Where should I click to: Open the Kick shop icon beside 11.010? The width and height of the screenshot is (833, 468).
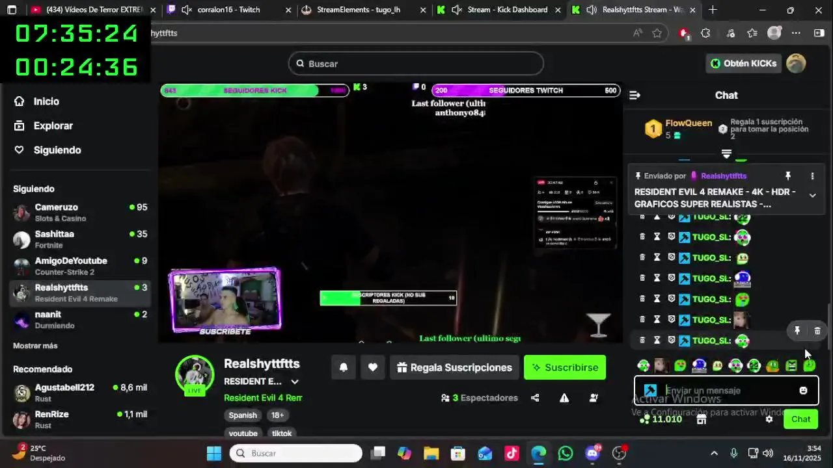click(x=701, y=419)
